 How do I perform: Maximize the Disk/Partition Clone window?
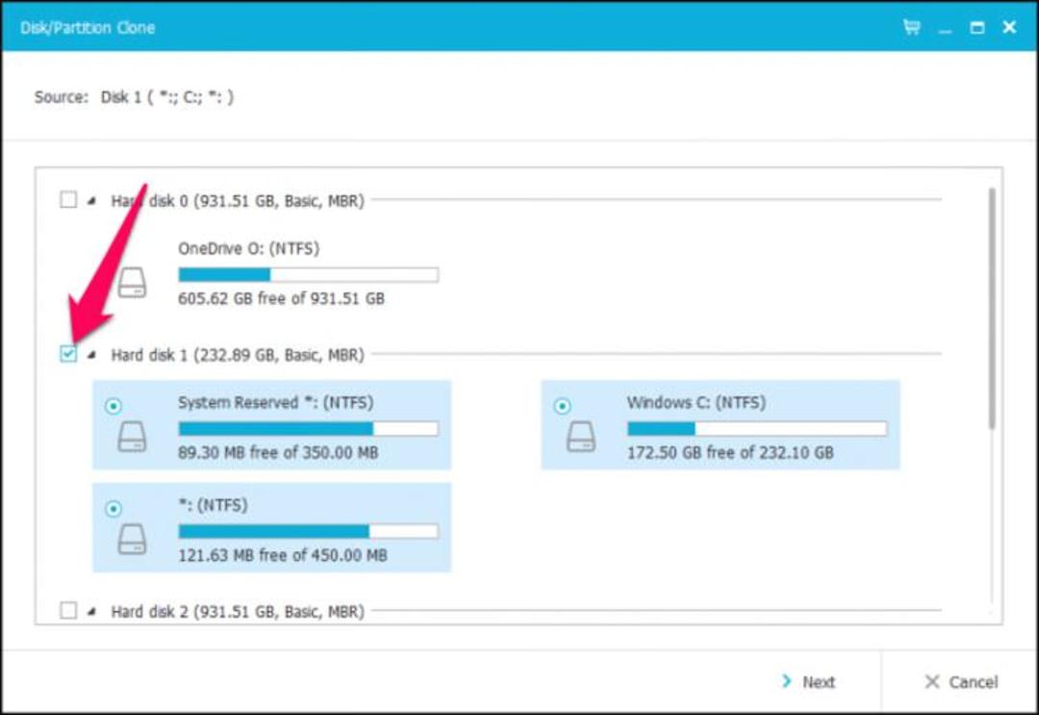point(976,27)
